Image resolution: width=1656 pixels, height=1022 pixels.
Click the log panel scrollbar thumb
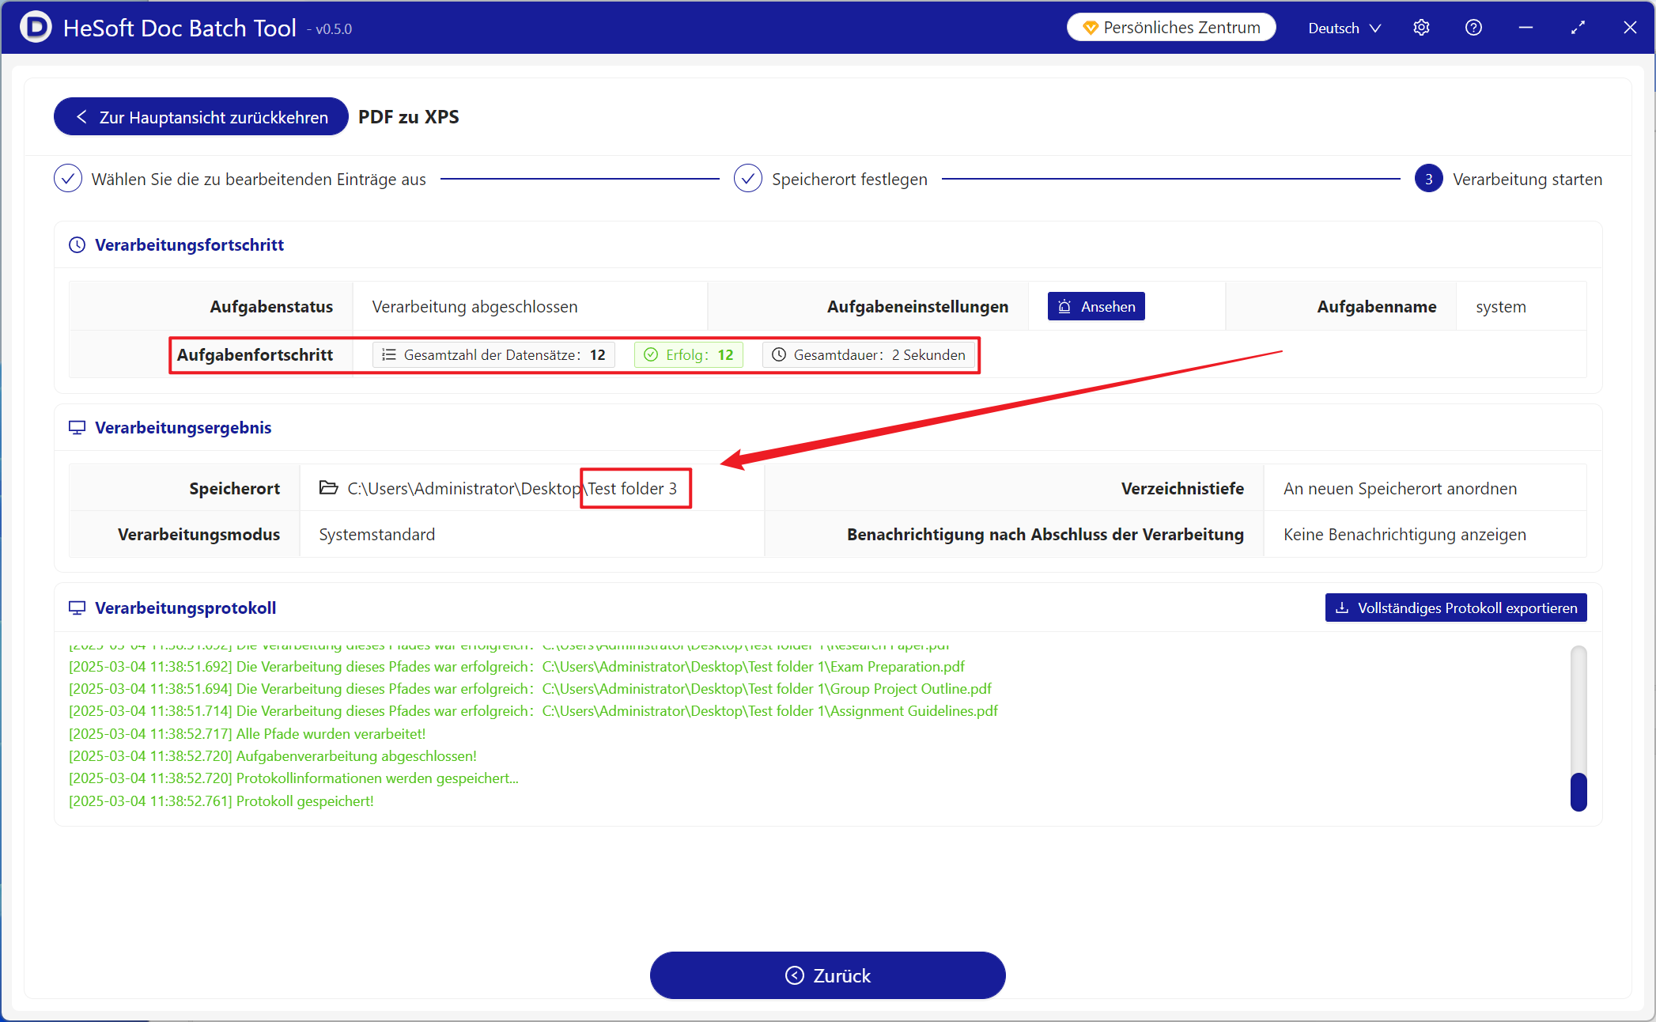pos(1578,791)
